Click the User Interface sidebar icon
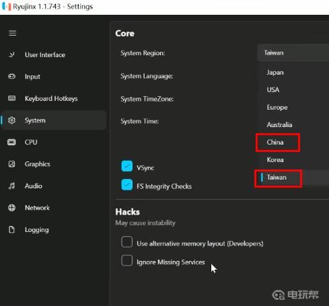The image size is (329, 306). (x=11, y=54)
